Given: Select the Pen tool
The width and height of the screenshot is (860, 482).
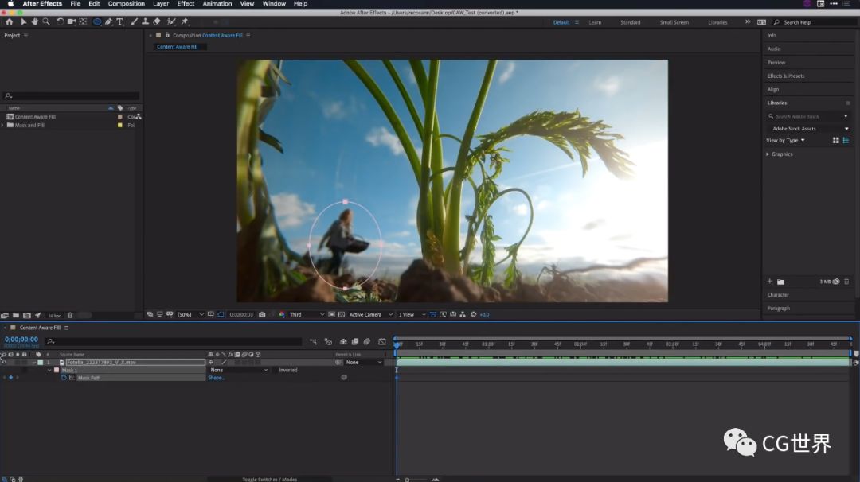Looking at the screenshot, I should click(108, 22).
